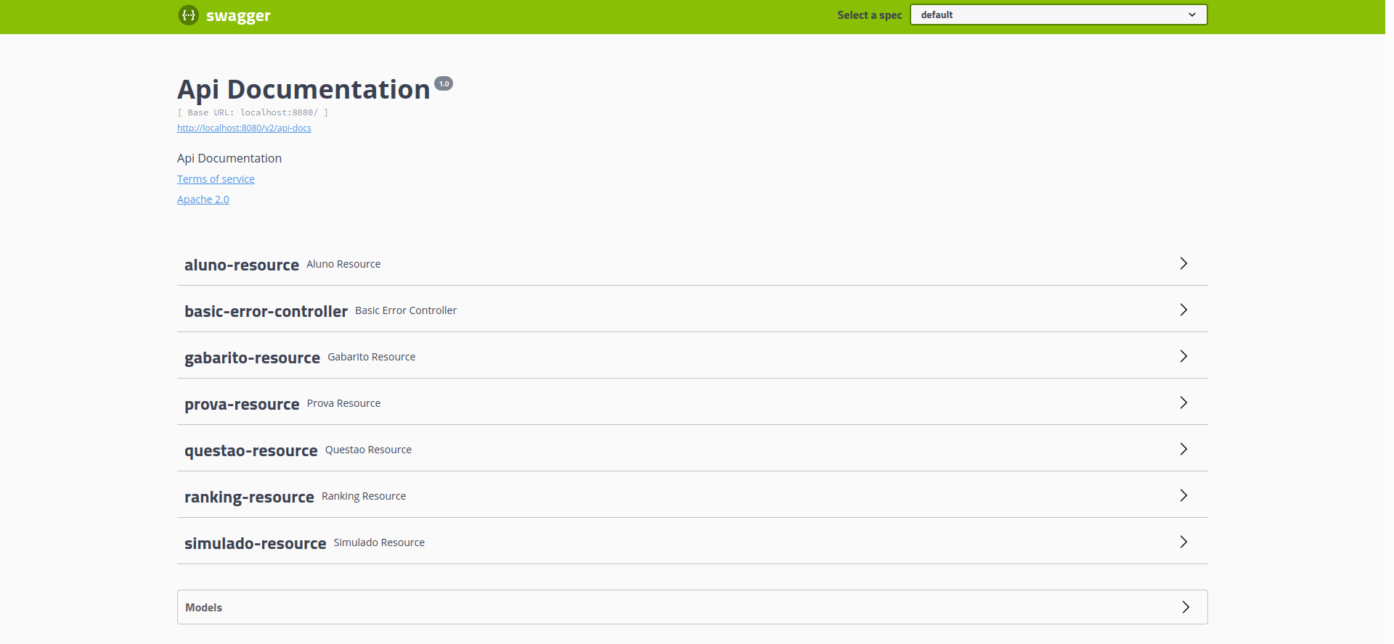This screenshot has height=644, width=1394.
Task: Click the prova-resource tag title
Action: pos(242,404)
